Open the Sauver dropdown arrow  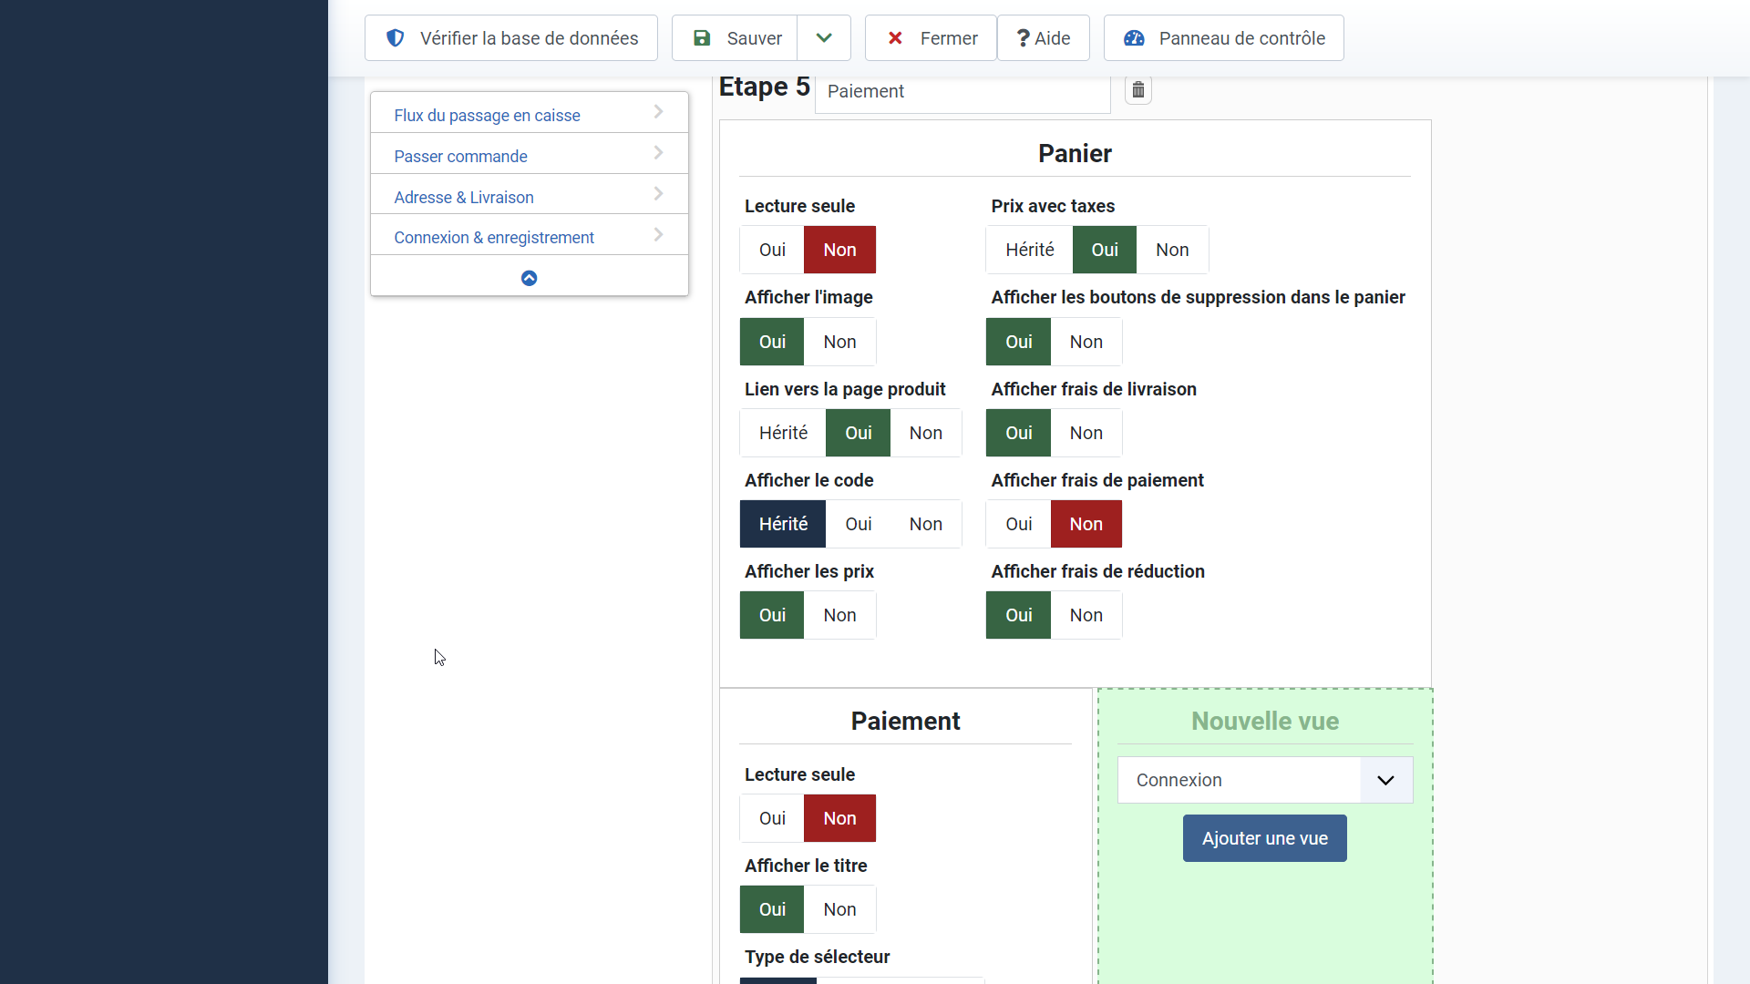point(824,38)
